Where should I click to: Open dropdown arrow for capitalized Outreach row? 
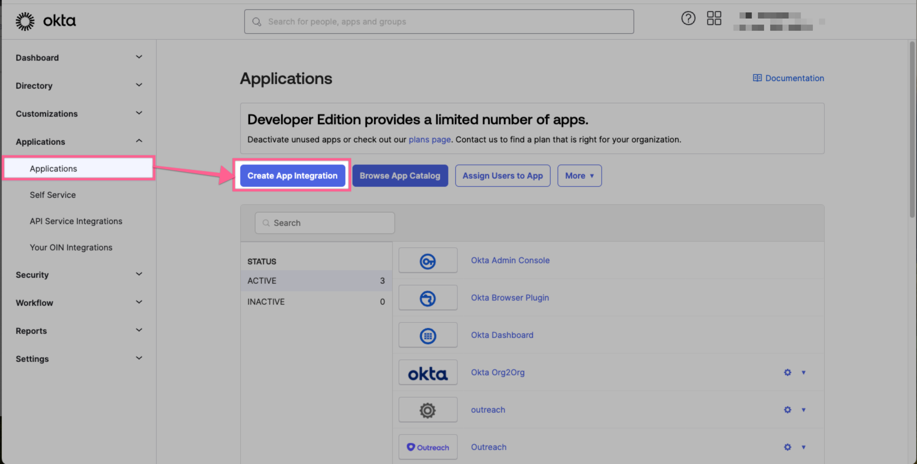(x=804, y=447)
